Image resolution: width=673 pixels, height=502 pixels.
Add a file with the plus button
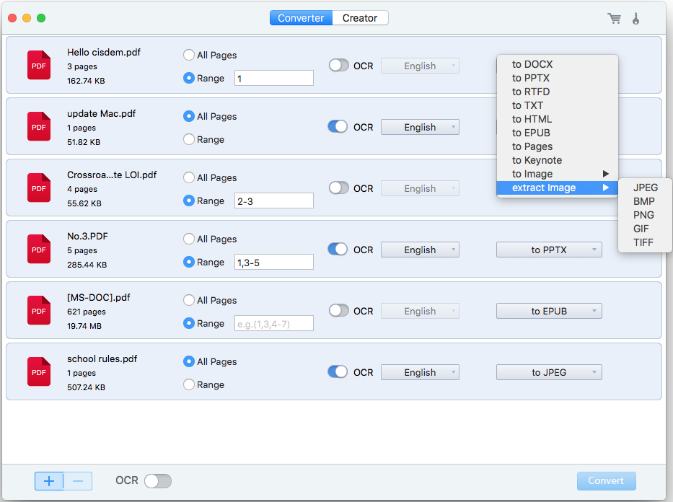click(x=48, y=480)
